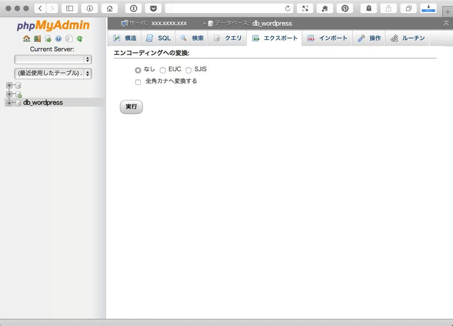Show all tabs overview

(408, 8)
